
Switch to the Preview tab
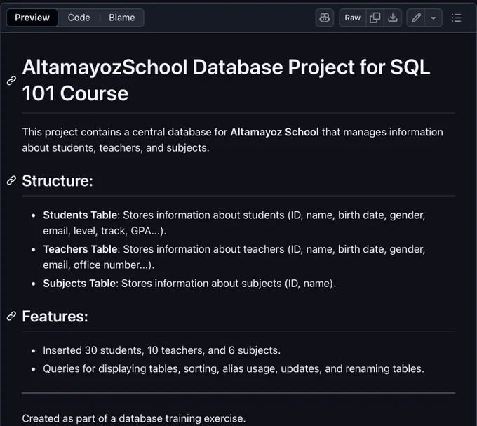pos(32,18)
